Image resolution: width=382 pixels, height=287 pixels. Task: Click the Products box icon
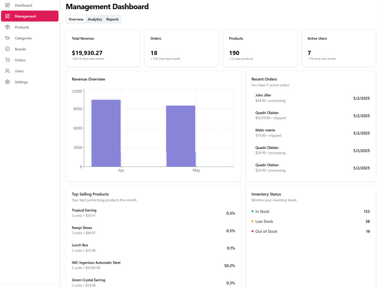click(x=8, y=27)
